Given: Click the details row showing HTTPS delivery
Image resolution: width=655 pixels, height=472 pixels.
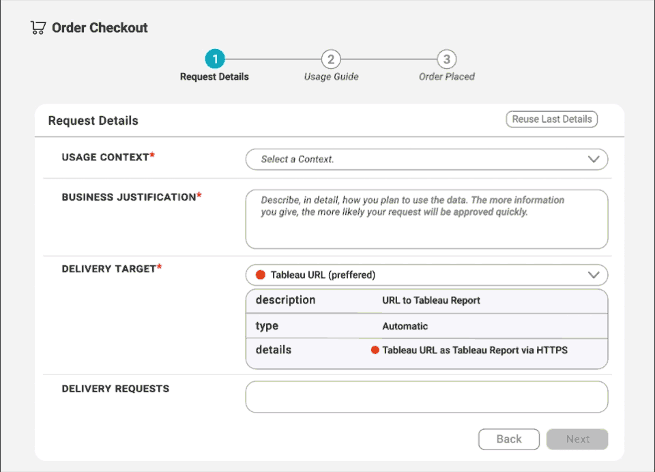Looking at the screenshot, I should (x=426, y=349).
